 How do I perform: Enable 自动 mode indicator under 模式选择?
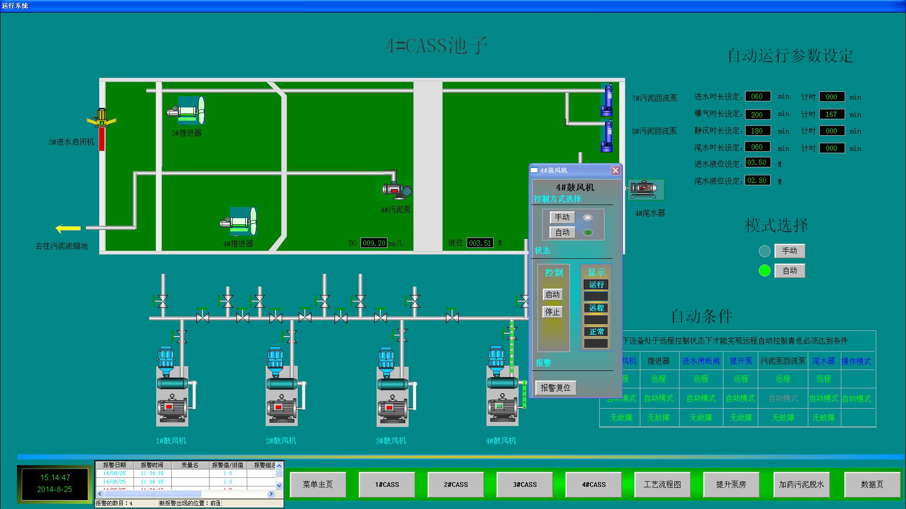(x=764, y=271)
